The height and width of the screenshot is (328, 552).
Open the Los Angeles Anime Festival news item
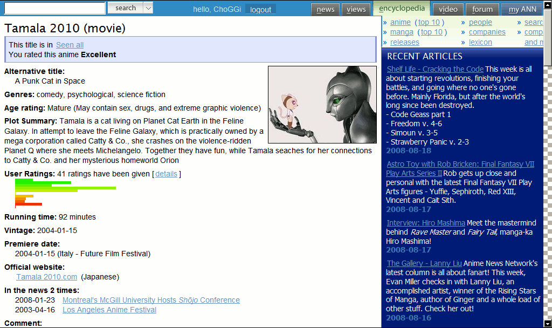click(109, 310)
